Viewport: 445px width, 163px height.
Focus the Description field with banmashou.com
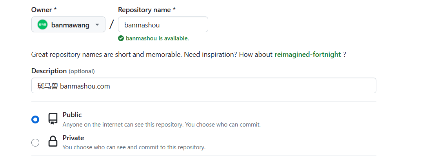pos(204,85)
